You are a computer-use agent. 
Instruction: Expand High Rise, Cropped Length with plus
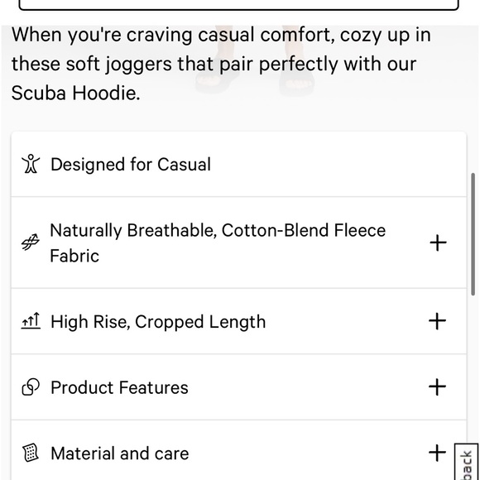coord(437,321)
